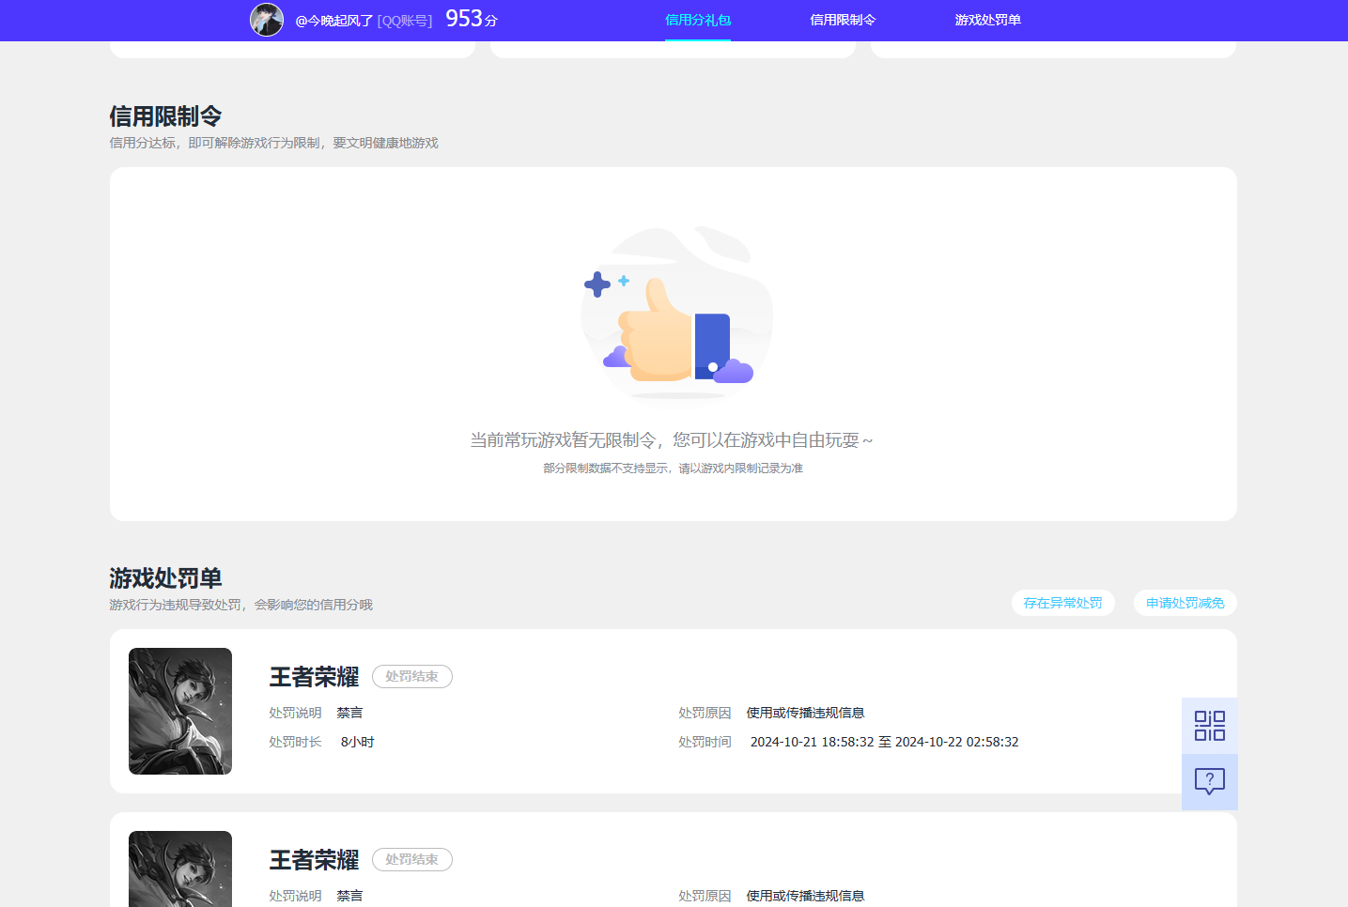Click the first 处罚结束 status badge
This screenshot has width=1348, height=907.
411,676
